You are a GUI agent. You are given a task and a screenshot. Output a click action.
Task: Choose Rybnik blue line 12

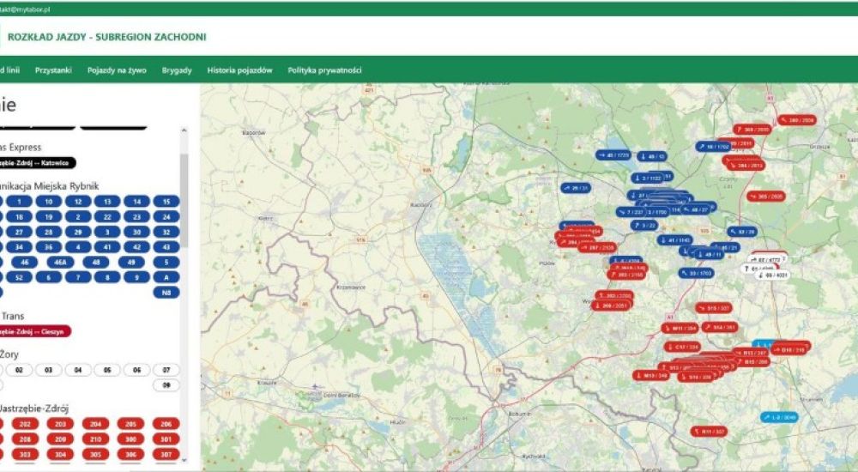point(78,202)
